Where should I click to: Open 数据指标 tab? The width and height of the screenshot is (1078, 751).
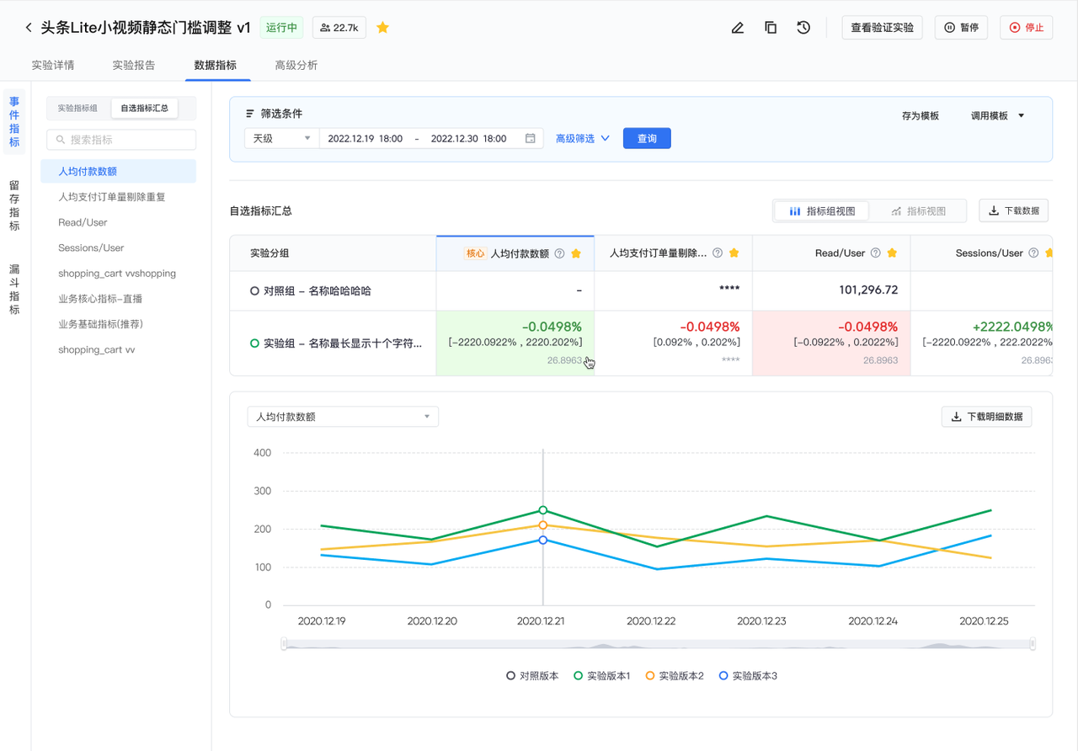pyautogui.click(x=215, y=65)
